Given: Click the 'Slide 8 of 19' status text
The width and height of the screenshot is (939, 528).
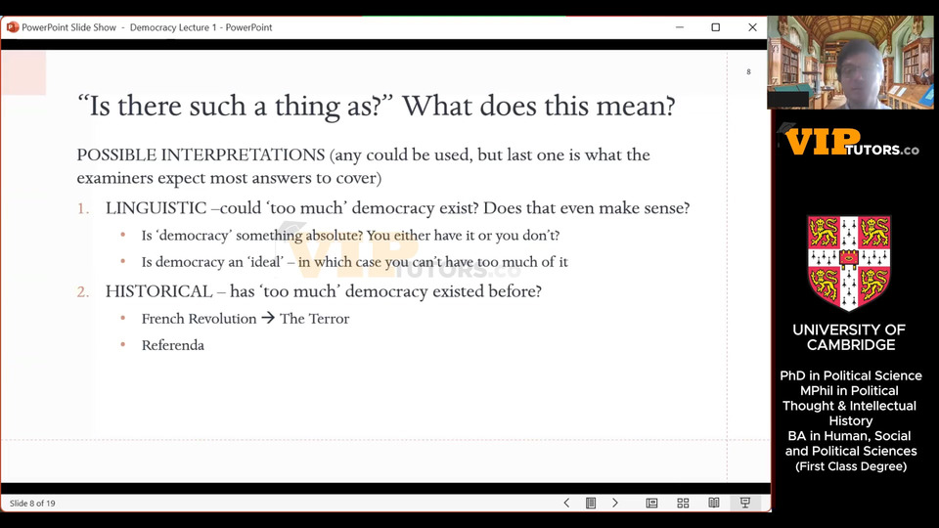Looking at the screenshot, I should 32,504.
